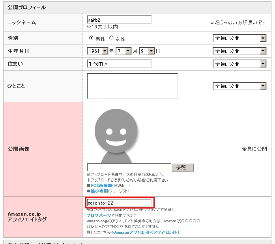275x244 pixels.
Task: Open the 住まい visibility dropdown 全員に公開
Action: [239, 64]
